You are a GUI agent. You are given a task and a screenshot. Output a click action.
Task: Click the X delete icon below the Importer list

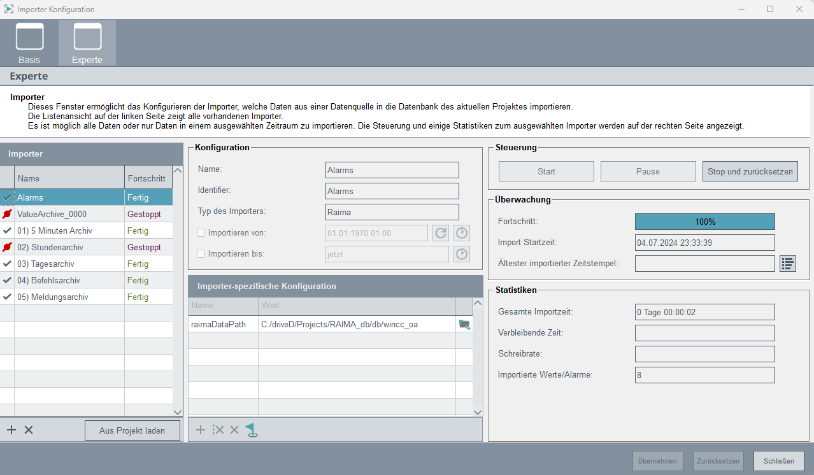[29, 430]
